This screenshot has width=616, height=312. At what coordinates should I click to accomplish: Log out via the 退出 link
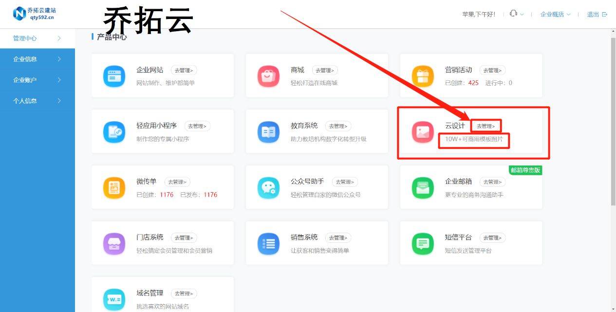593,15
